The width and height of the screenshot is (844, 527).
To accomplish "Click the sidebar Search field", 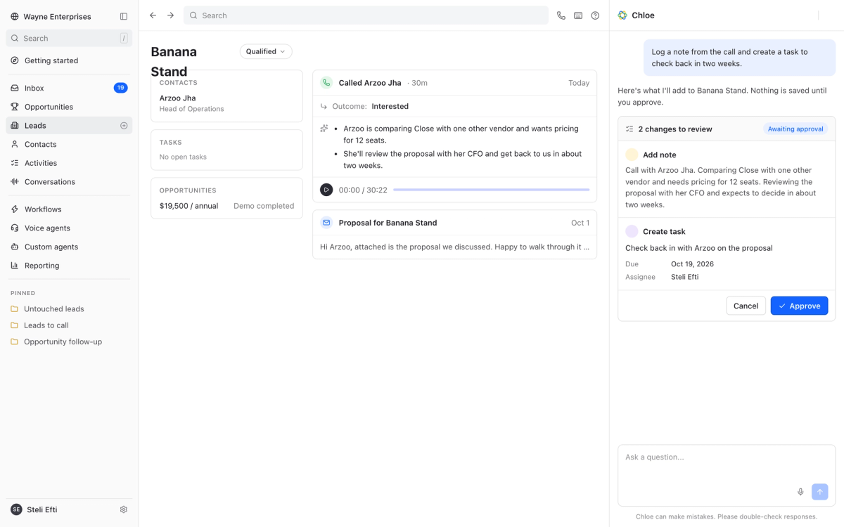I will [x=69, y=38].
